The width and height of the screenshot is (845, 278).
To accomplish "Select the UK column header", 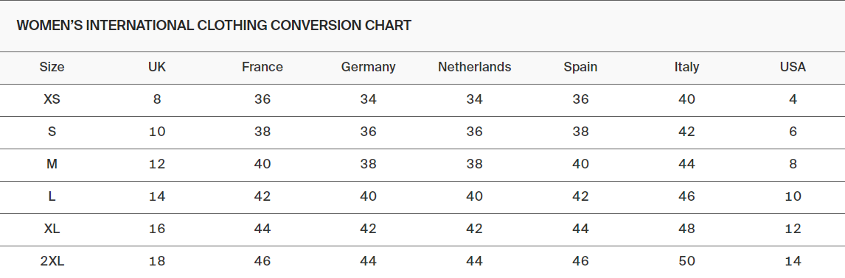I will pos(157,67).
